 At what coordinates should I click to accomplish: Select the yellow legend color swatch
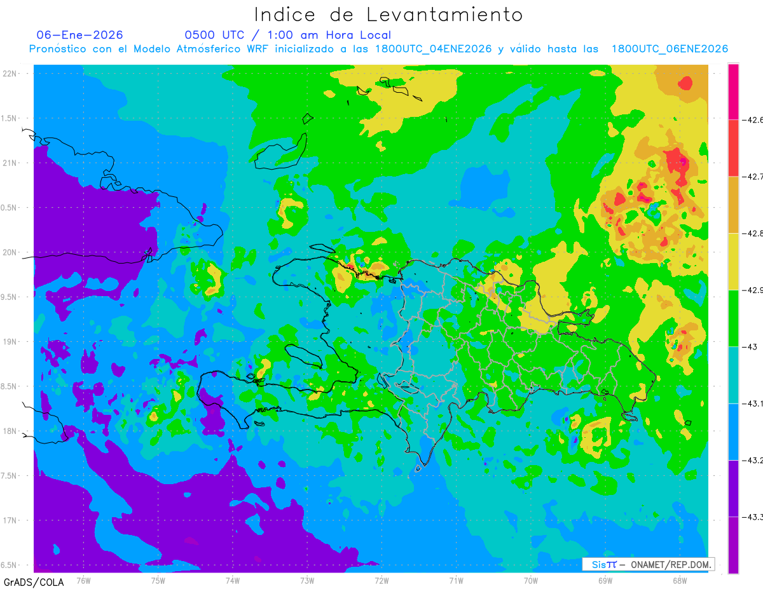point(733,261)
